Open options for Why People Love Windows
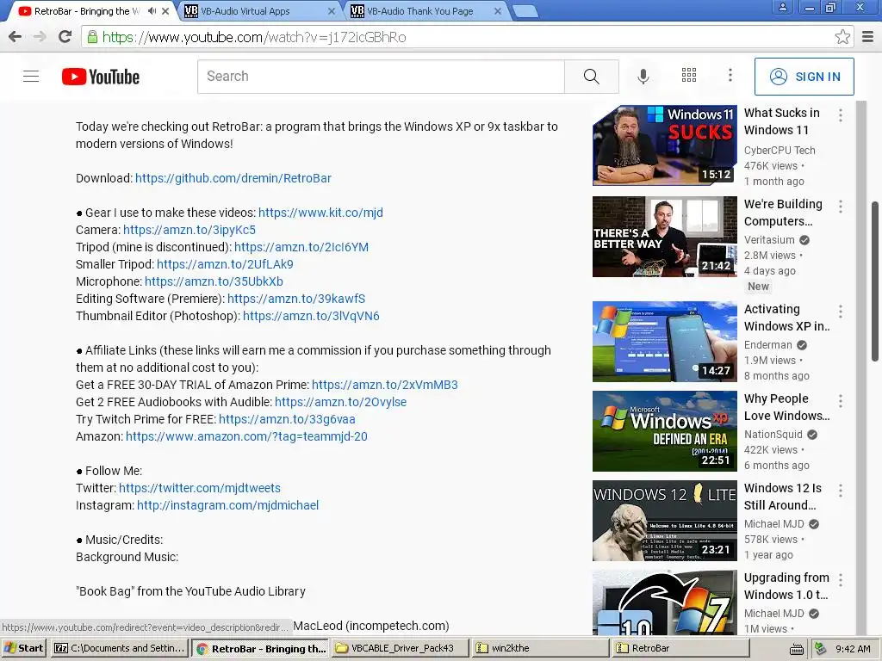 841,401
